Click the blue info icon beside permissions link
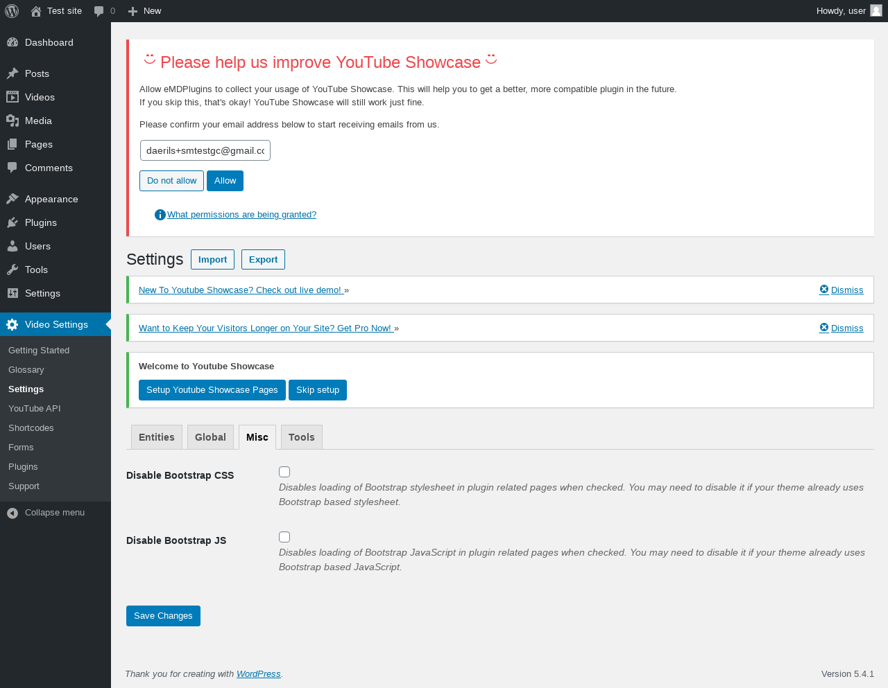 (160, 215)
